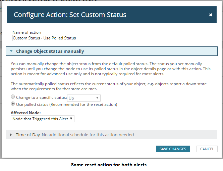
Task: Click 'No additional schedule for this action needed' text
Action: pyautogui.click(x=88, y=135)
